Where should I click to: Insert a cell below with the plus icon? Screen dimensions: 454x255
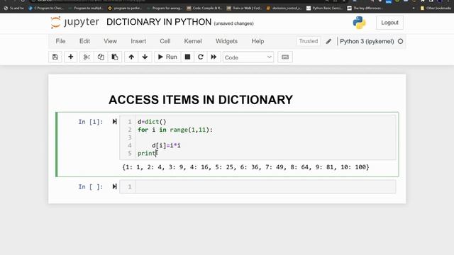click(70, 57)
